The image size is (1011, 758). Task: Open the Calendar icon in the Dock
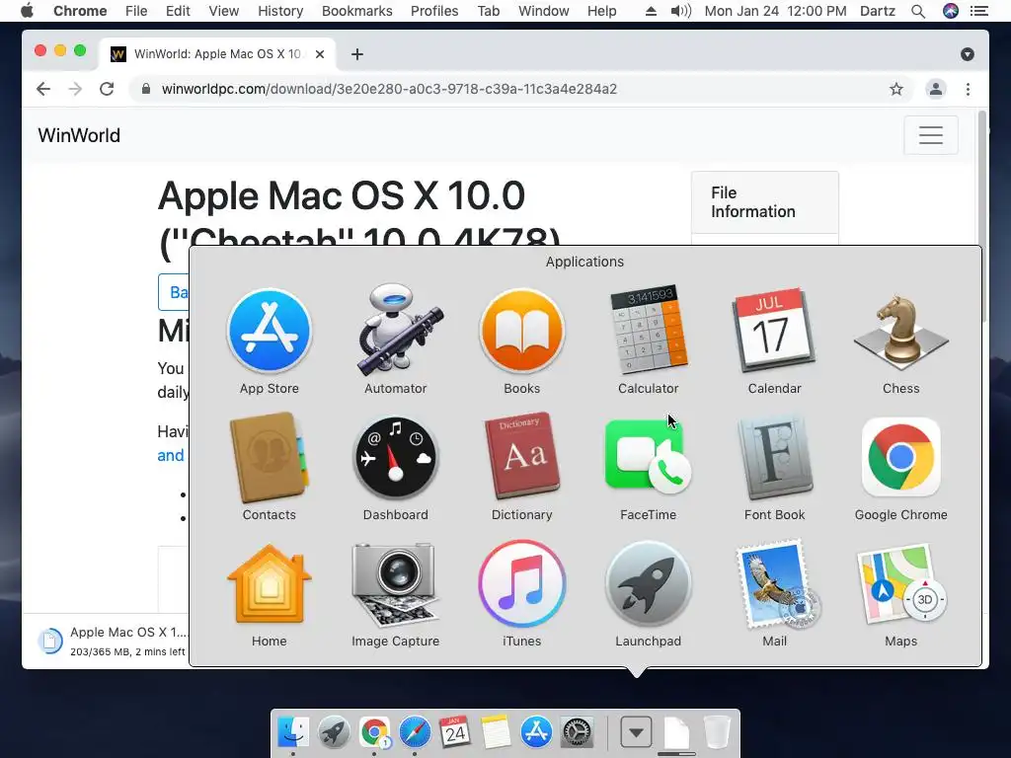455,732
